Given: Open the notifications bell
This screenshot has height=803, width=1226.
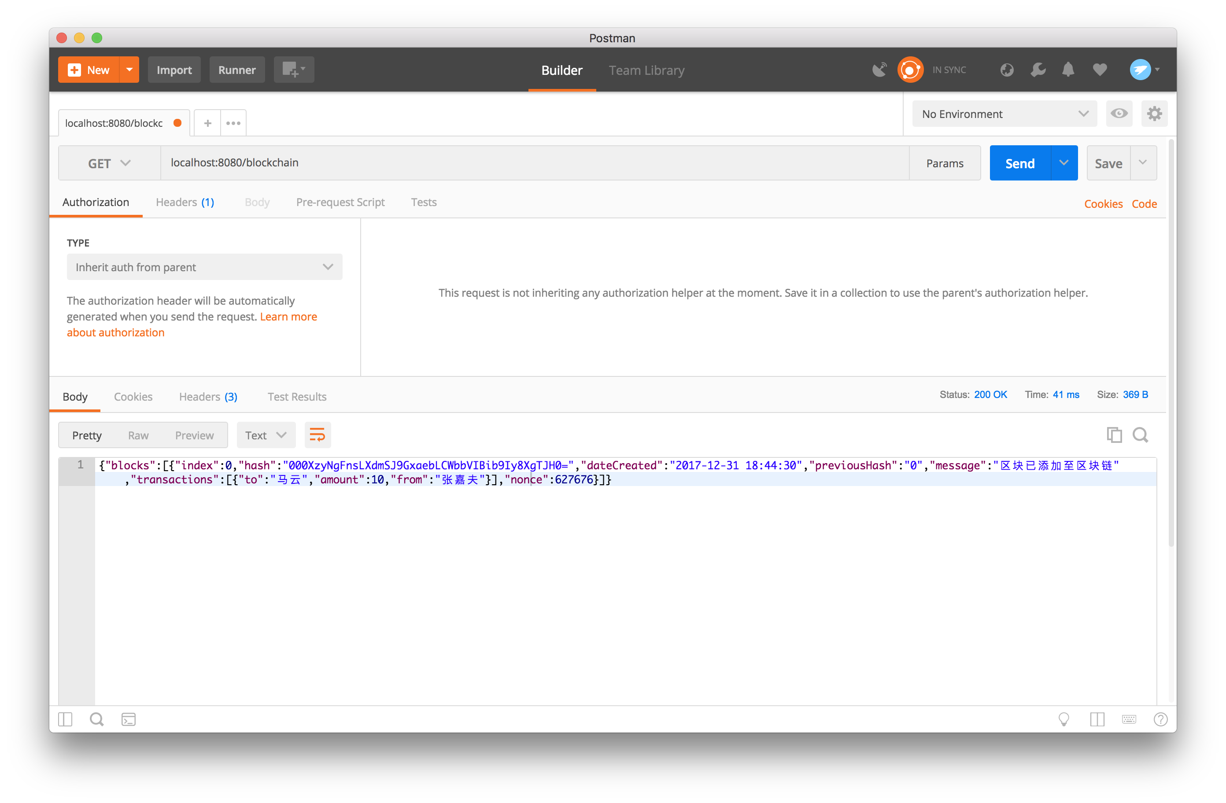Looking at the screenshot, I should point(1068,70).
